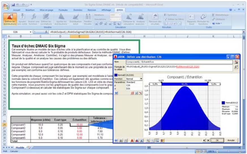Click the Excel formula bar text
The width and height of the screenshot is (247, 154).
click(91, 32)
